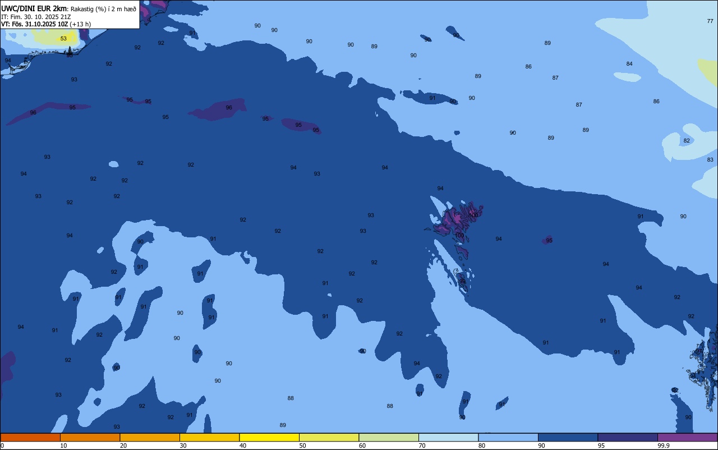Image resolution: width=718 pixels, height=450 pixels.
Task: Click the 60 tick label on color scale
Action: pos(362,446)
